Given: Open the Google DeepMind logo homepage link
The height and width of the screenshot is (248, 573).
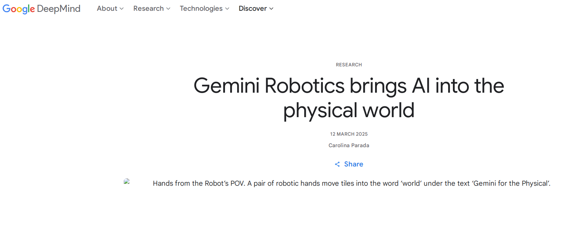Looking at the screenshot, I should coord(42,9).
